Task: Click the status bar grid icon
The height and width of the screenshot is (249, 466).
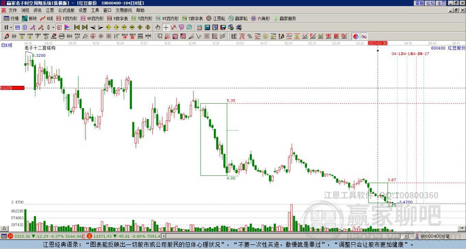Action: pyautogui.click(x=4, y=236)
